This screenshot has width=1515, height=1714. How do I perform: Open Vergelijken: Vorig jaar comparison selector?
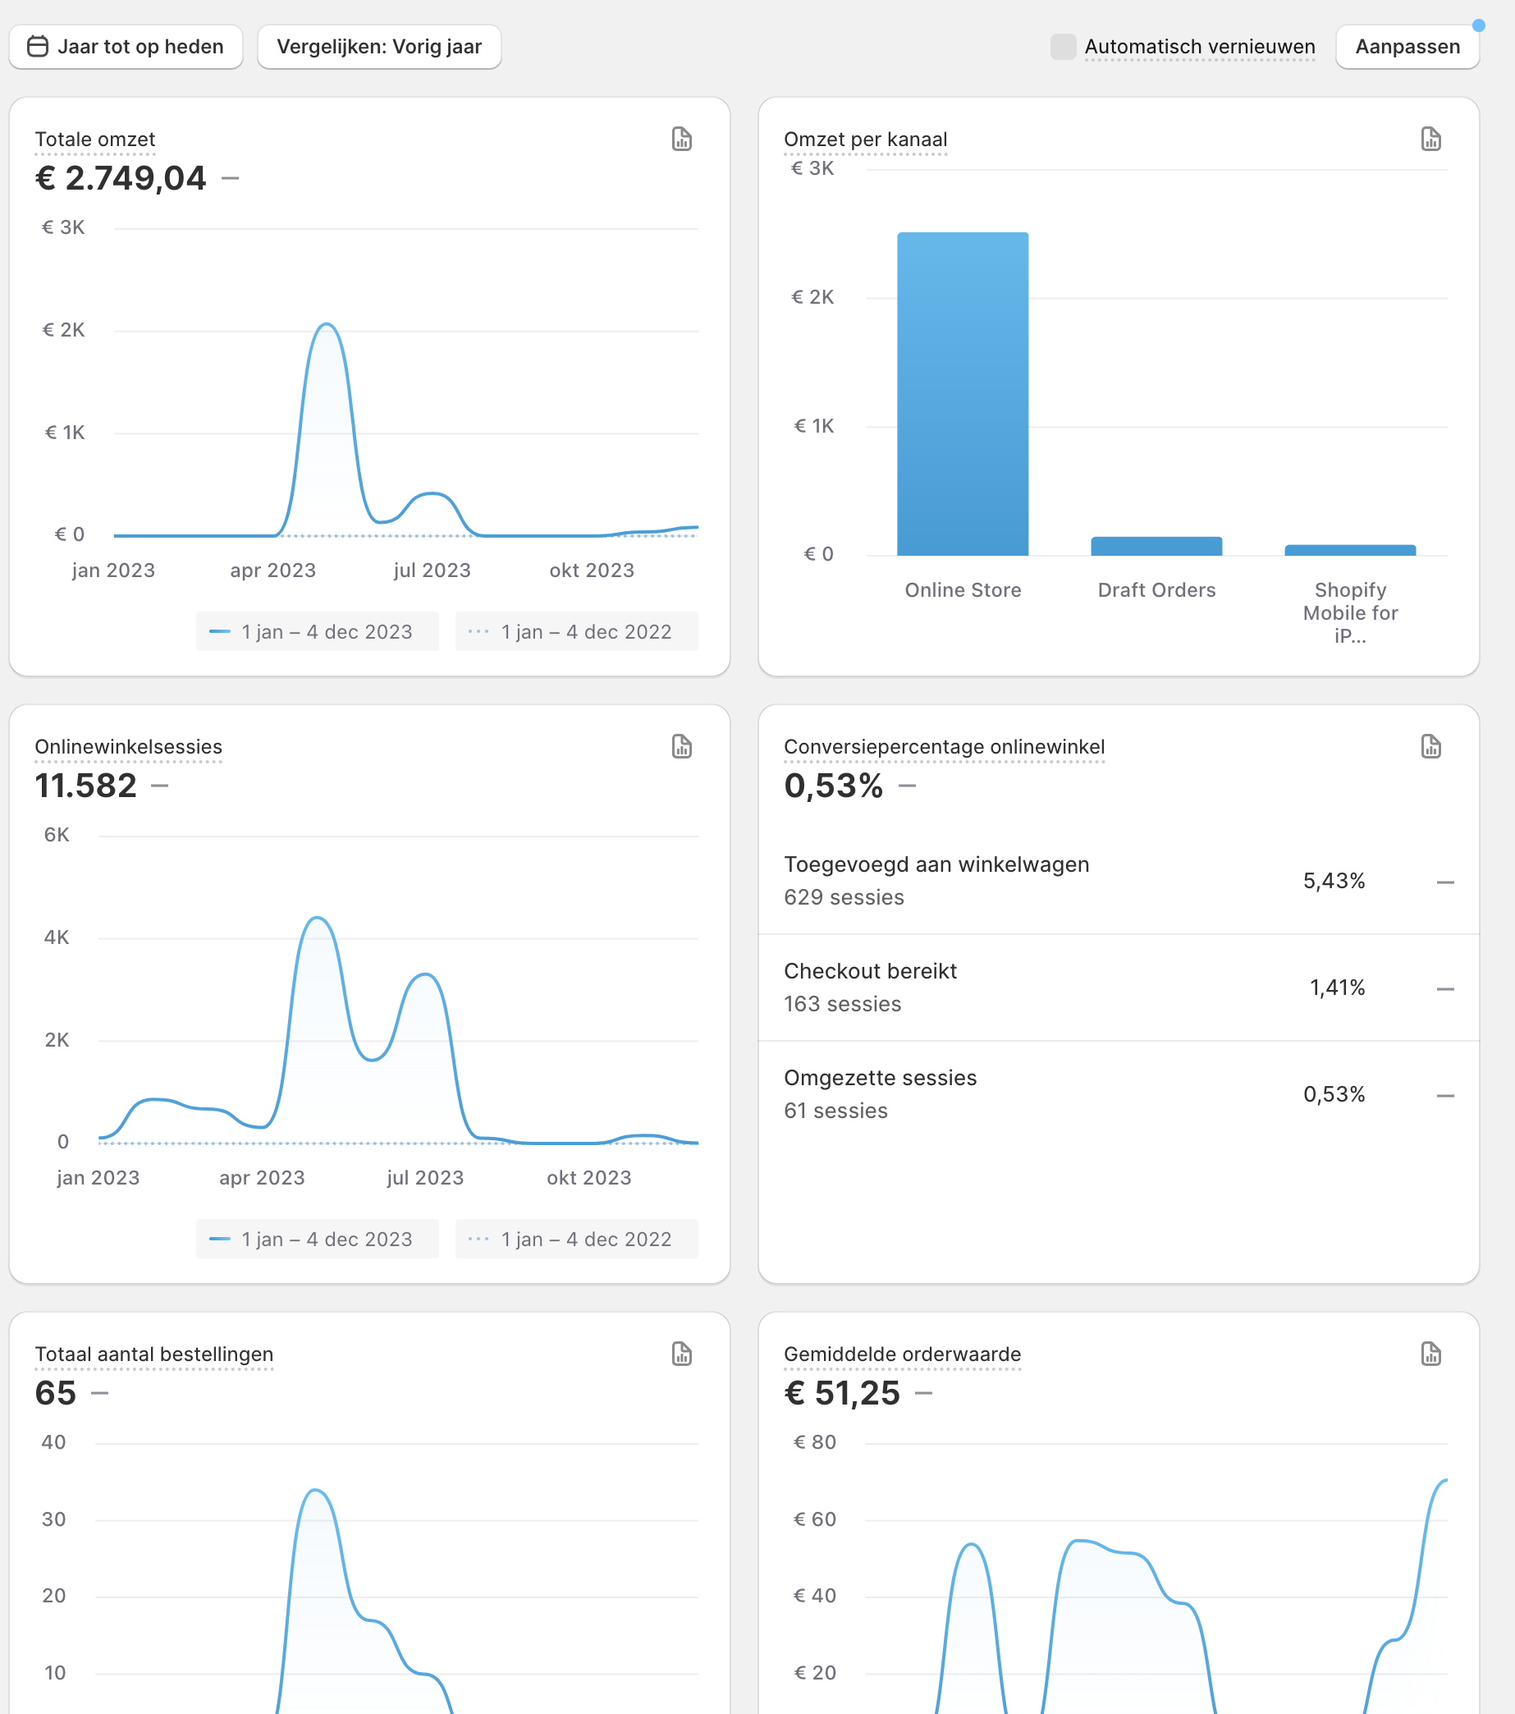(379, 47)
